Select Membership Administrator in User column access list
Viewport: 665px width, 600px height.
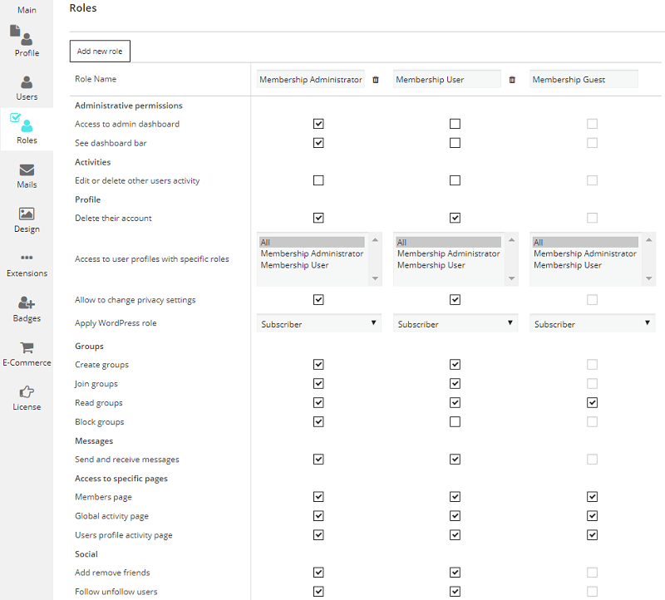click(x=448, y=253)
